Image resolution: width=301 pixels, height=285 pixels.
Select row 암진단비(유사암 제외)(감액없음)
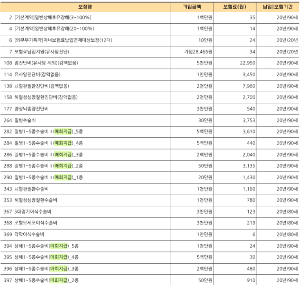coord(150,63)
